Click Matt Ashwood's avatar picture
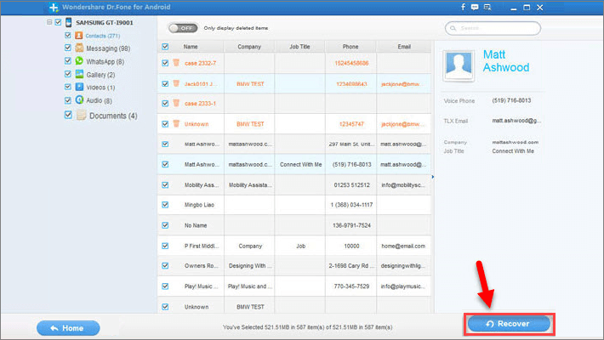The width and height of the screenshot is (604, 340). click(459, 65)
